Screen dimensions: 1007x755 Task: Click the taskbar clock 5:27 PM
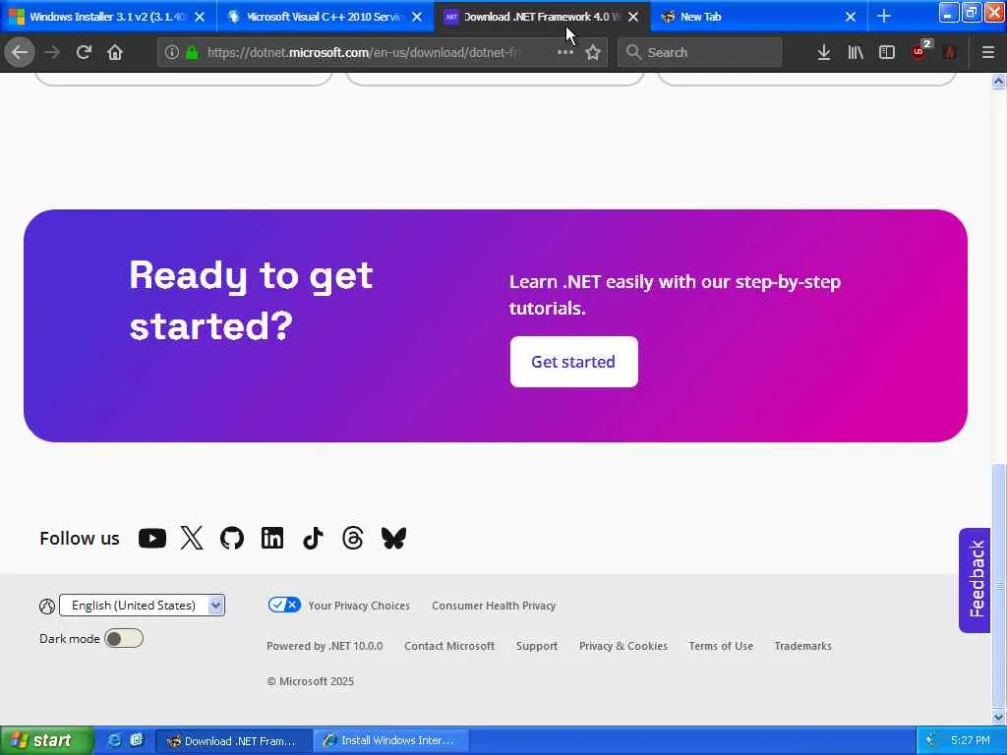971,740
